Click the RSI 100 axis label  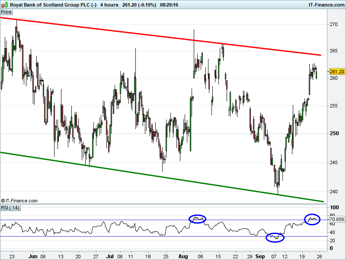pyautogui.click(x=334, y=208)
